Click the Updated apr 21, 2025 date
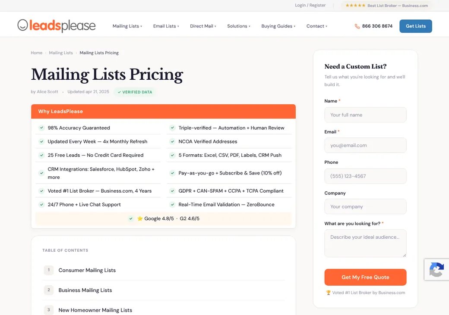The width and height of the screenshot is (449, 315). (88, 92)
